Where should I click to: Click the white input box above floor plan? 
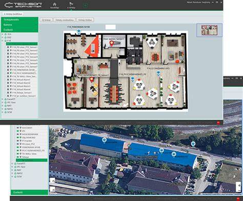coord(110,27)
